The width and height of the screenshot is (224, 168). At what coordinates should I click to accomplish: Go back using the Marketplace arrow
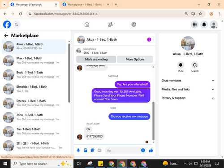pyautogui.click(x=6, y=35)
